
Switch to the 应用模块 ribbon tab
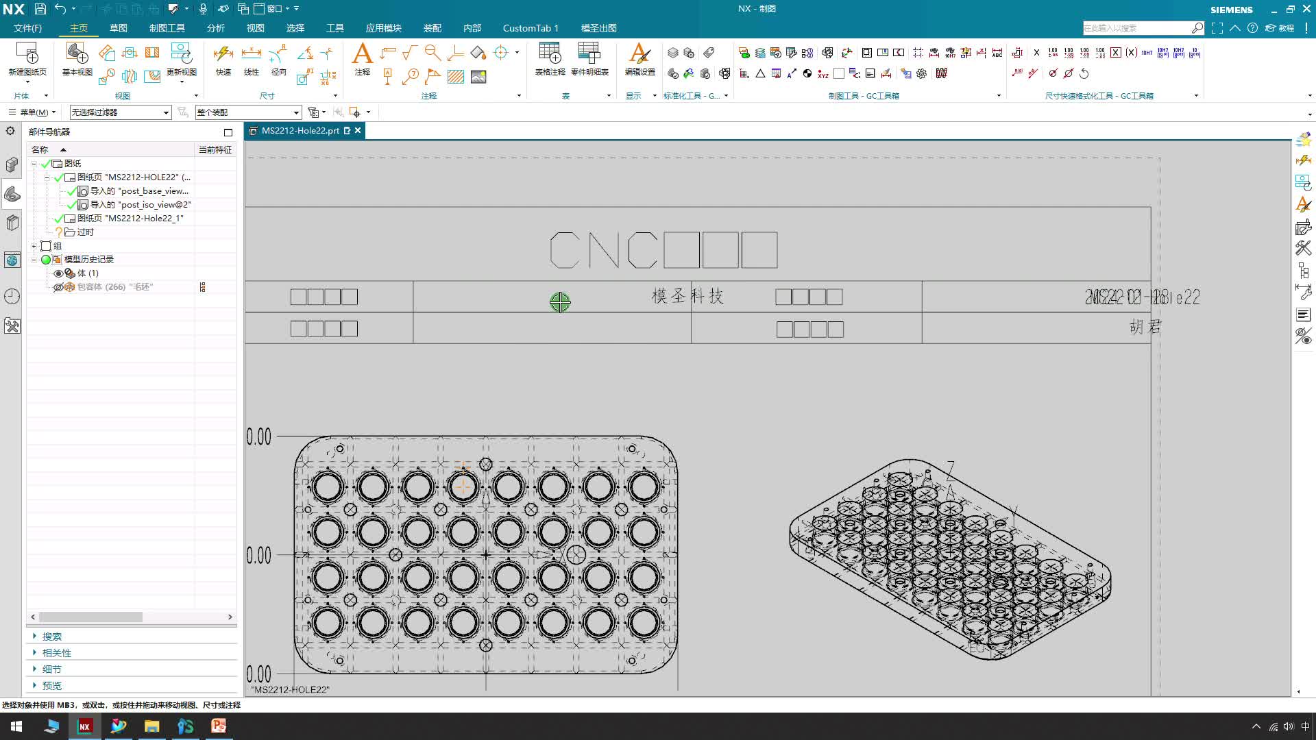coord(384,28)
